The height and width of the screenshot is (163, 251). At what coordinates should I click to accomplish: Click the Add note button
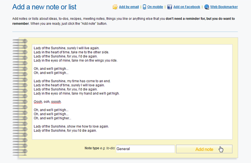point(204,149)
